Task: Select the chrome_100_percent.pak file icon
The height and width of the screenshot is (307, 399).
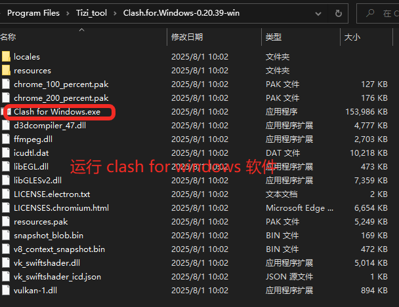Action: click(7, 84)
